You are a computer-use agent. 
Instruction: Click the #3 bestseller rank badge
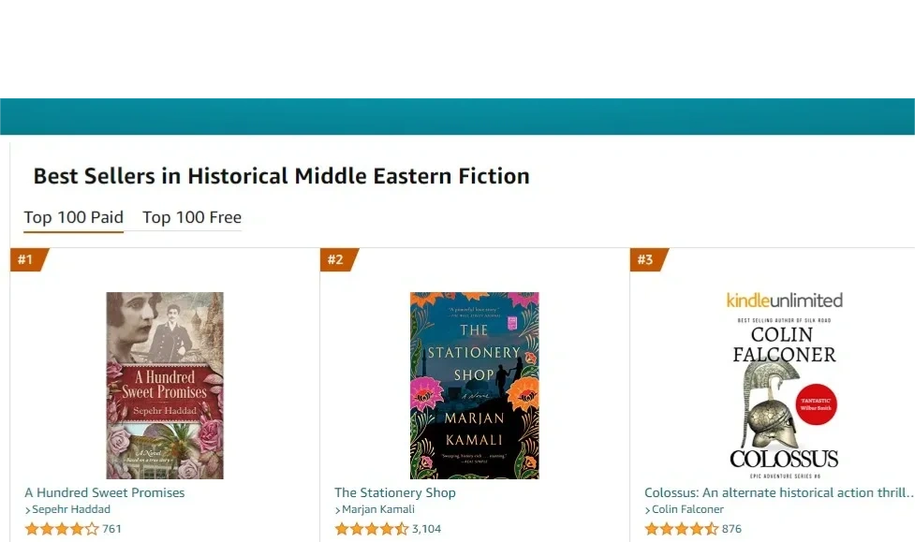click(x=646, y=259)
